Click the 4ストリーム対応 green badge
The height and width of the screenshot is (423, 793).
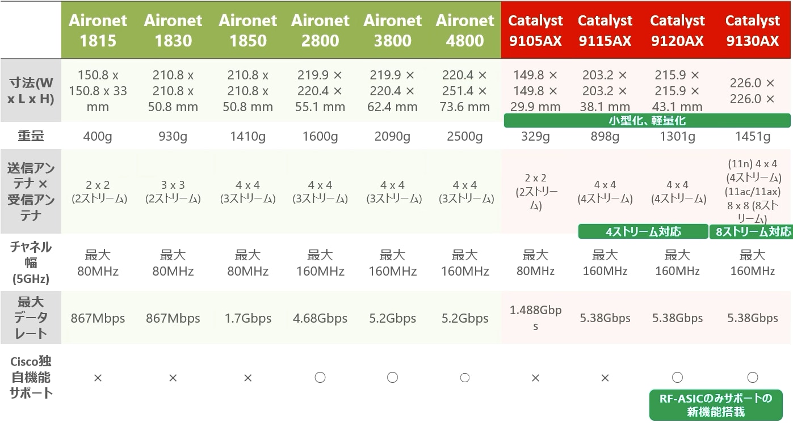[643, 231]
